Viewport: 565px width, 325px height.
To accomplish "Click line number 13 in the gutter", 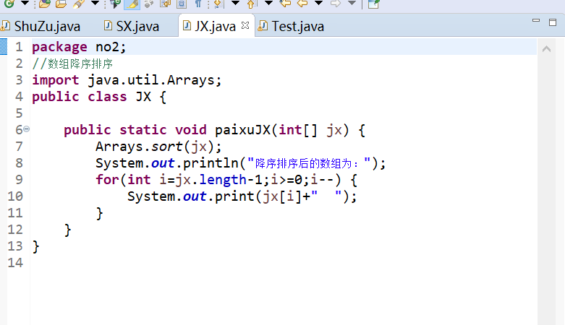I will point(15,246).
